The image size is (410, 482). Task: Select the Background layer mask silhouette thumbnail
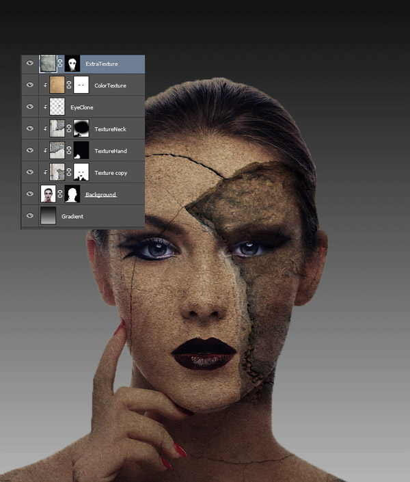(72, 195)
